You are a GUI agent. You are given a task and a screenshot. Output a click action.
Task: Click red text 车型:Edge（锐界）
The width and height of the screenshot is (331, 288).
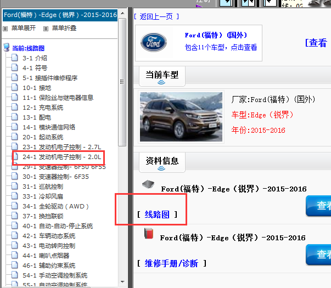pyautogui.click(x=262, y=115)
